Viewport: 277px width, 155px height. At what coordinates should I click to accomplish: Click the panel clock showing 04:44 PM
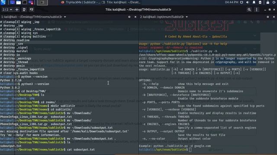[232, 2]
